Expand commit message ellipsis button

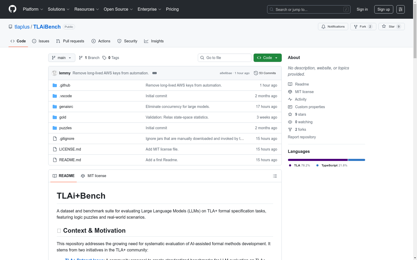tap(155, 73)
